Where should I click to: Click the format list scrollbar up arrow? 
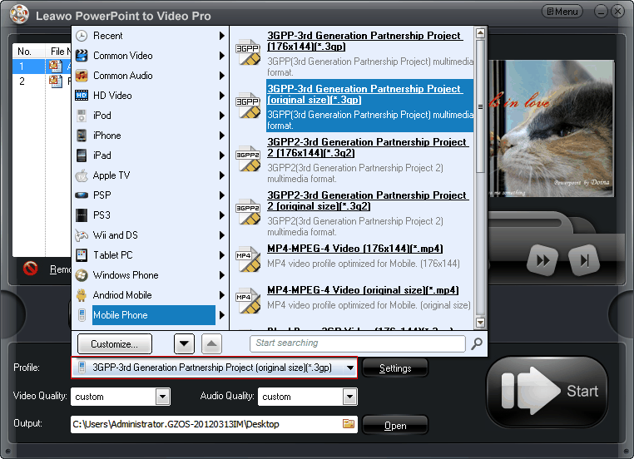coord(480,33)
